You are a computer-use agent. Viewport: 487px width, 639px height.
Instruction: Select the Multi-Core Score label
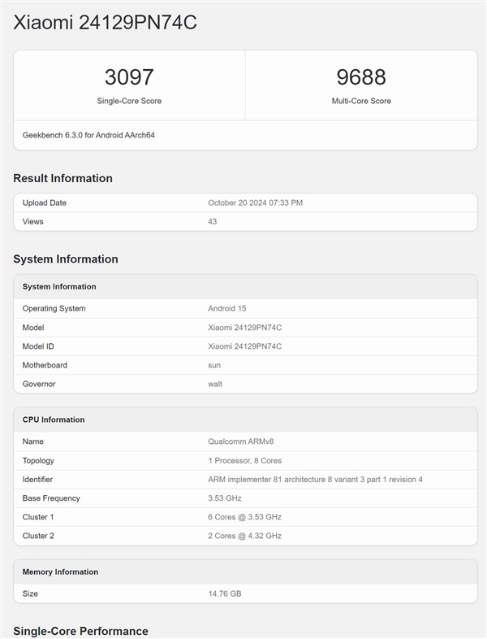pos(361,101)
